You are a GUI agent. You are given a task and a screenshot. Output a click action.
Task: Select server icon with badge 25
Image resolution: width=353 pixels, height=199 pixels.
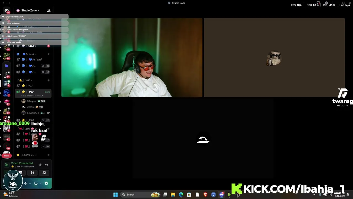click(x=7, y=47)
